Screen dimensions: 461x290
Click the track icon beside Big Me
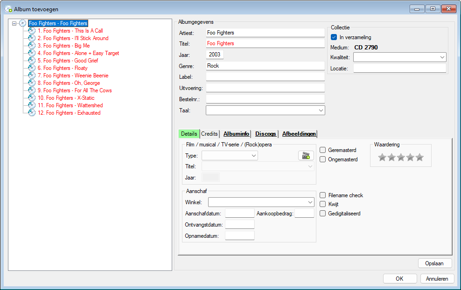point(32,46)
